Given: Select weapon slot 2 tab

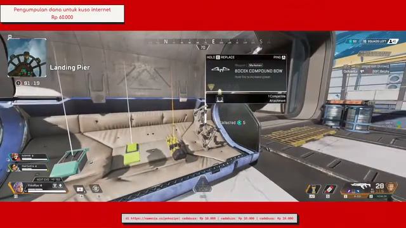Looking at the screenshot, I should pyautogui.click(x=380, y=196).
